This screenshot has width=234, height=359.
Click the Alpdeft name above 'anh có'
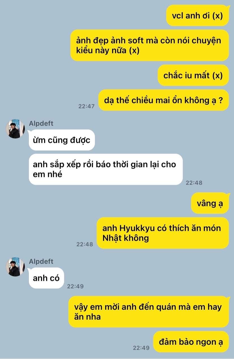[41, 261]
